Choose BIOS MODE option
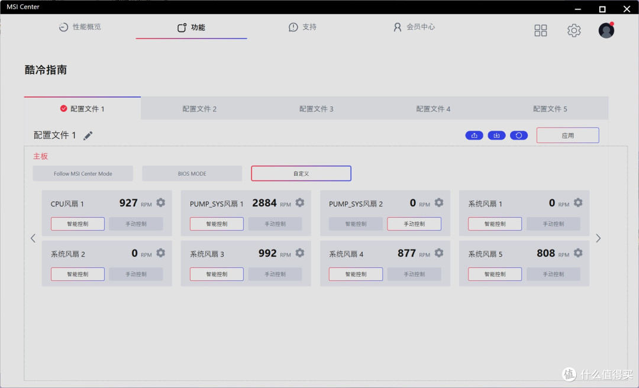The width and height of the screenshot is (639, 388). (192, 173)
